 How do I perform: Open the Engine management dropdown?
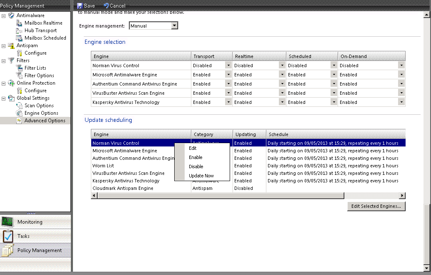click(x=175, y=26)
